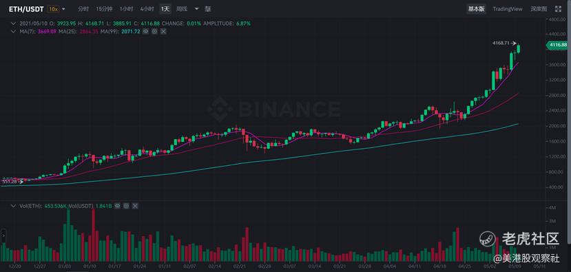Collapse the OHLC info row chevron

[x=14, y=23]
